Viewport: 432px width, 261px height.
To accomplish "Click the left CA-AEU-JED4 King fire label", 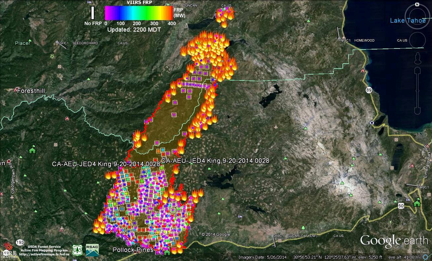I will (106, 164).
